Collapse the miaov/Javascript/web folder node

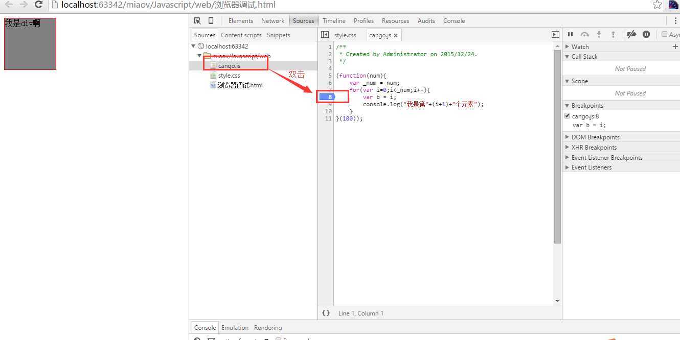pyautogui.click(x=199, y=56)
